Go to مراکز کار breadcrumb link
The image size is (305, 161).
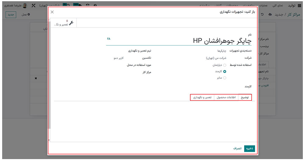(x=294, y=15)
